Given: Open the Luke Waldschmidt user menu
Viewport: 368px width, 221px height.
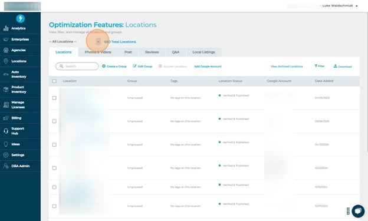Looking at the screenshot, I should click(x=340, y=6).
